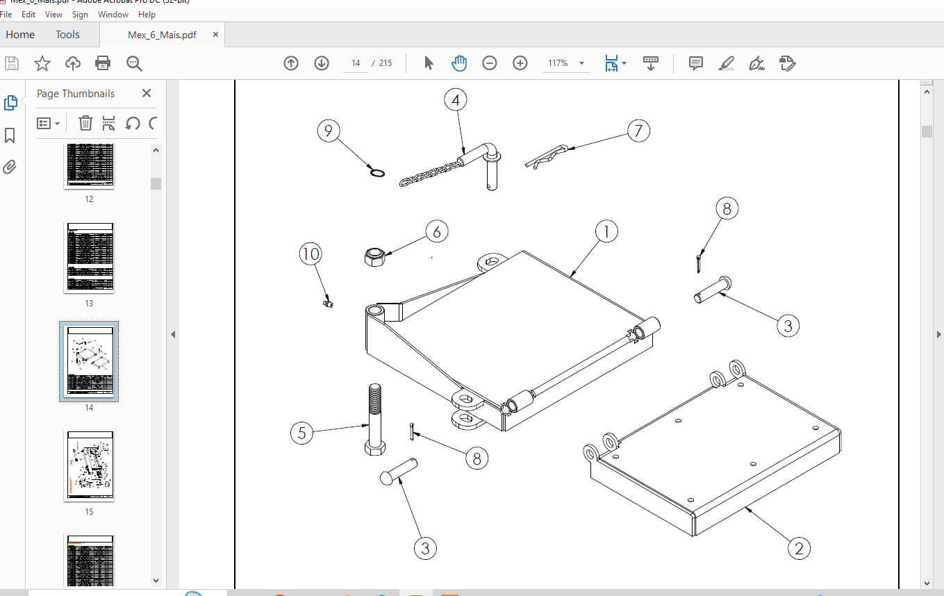Select page 12 thumbnail

(89, 165)
